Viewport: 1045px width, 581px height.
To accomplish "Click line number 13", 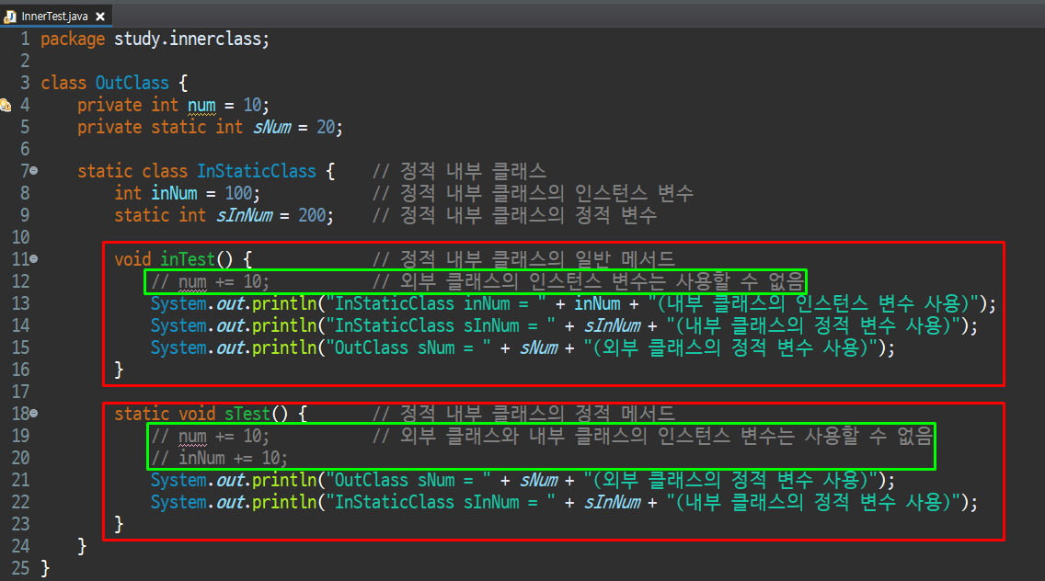I will pyautogui.click(x=20, y=303).
